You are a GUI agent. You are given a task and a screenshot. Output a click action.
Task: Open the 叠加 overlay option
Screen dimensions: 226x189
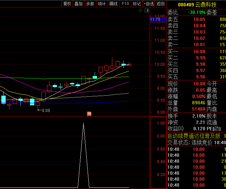pyautogui.click(x=78, y=4)
